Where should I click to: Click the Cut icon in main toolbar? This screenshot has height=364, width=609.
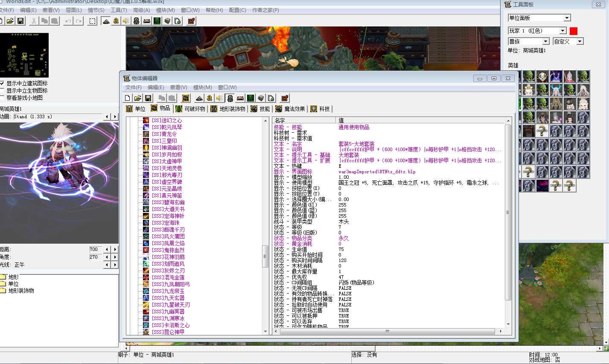(34, 20)
